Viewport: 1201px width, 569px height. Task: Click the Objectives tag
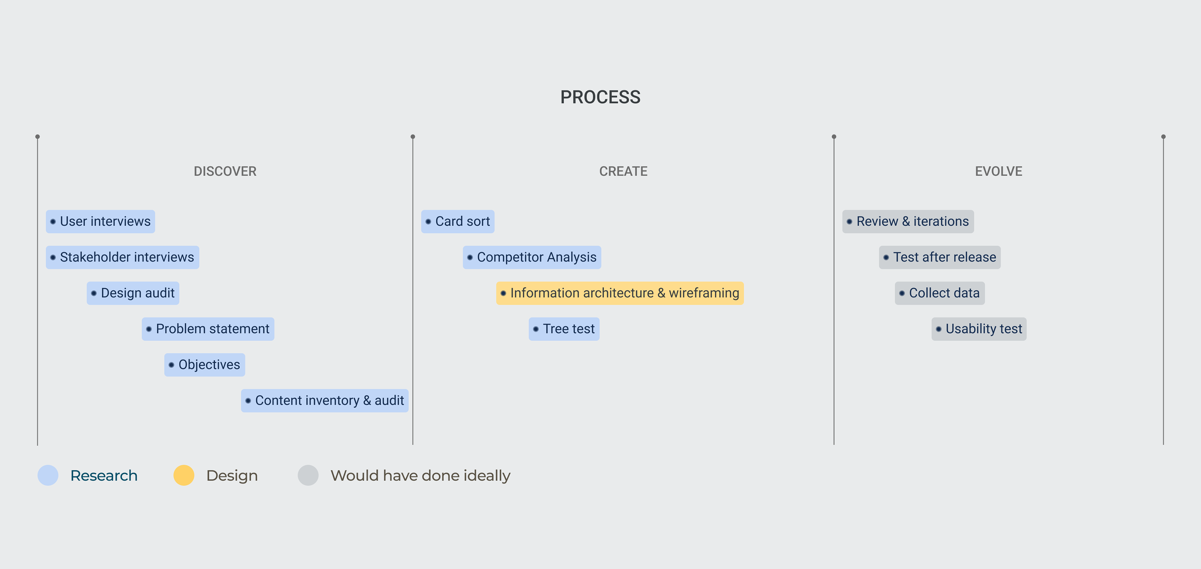coord(204,365)
